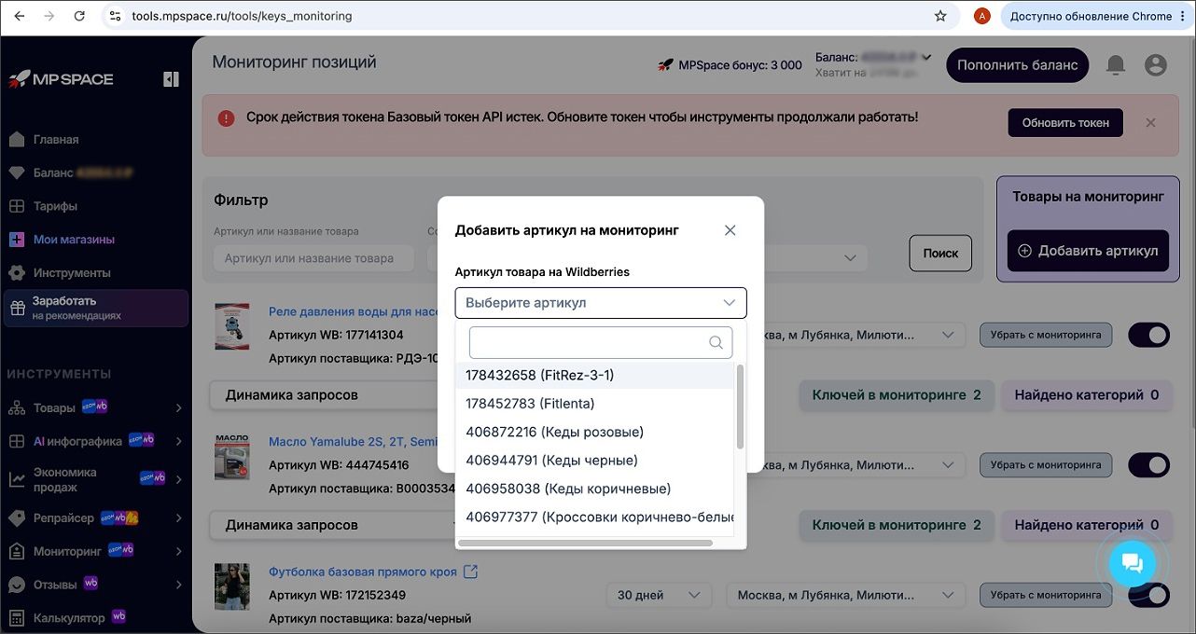1196x634 pixels.
Task: Open the 30 дней period dropdown
Action: pyautogui.click(x=659, y=595)
